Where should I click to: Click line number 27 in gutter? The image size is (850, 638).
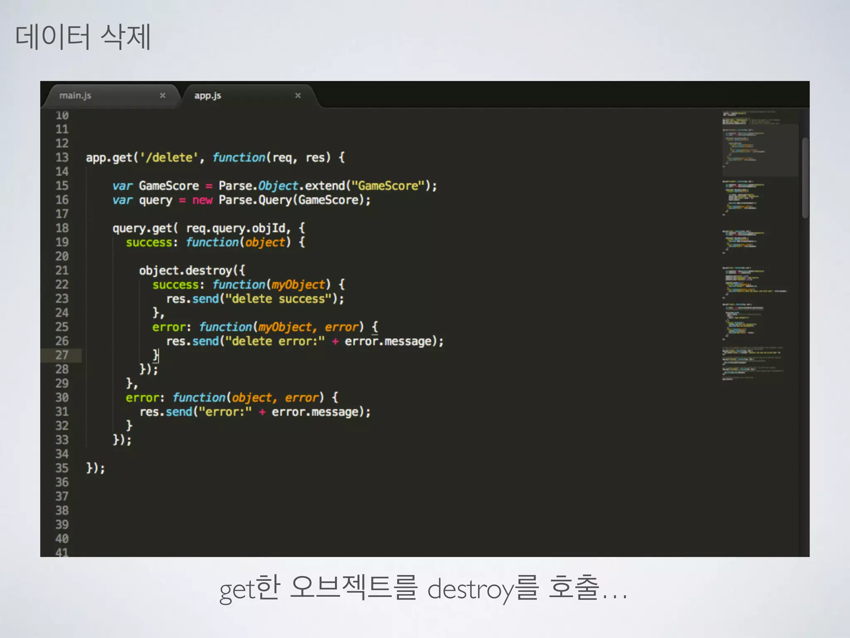click(x=62, y=355)
